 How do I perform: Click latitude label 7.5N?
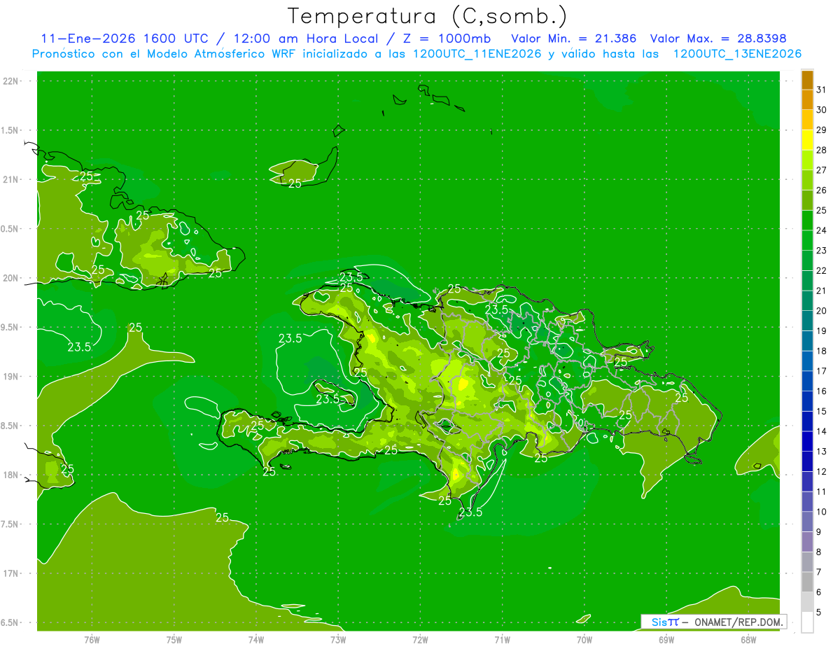[x=9, y=524]
